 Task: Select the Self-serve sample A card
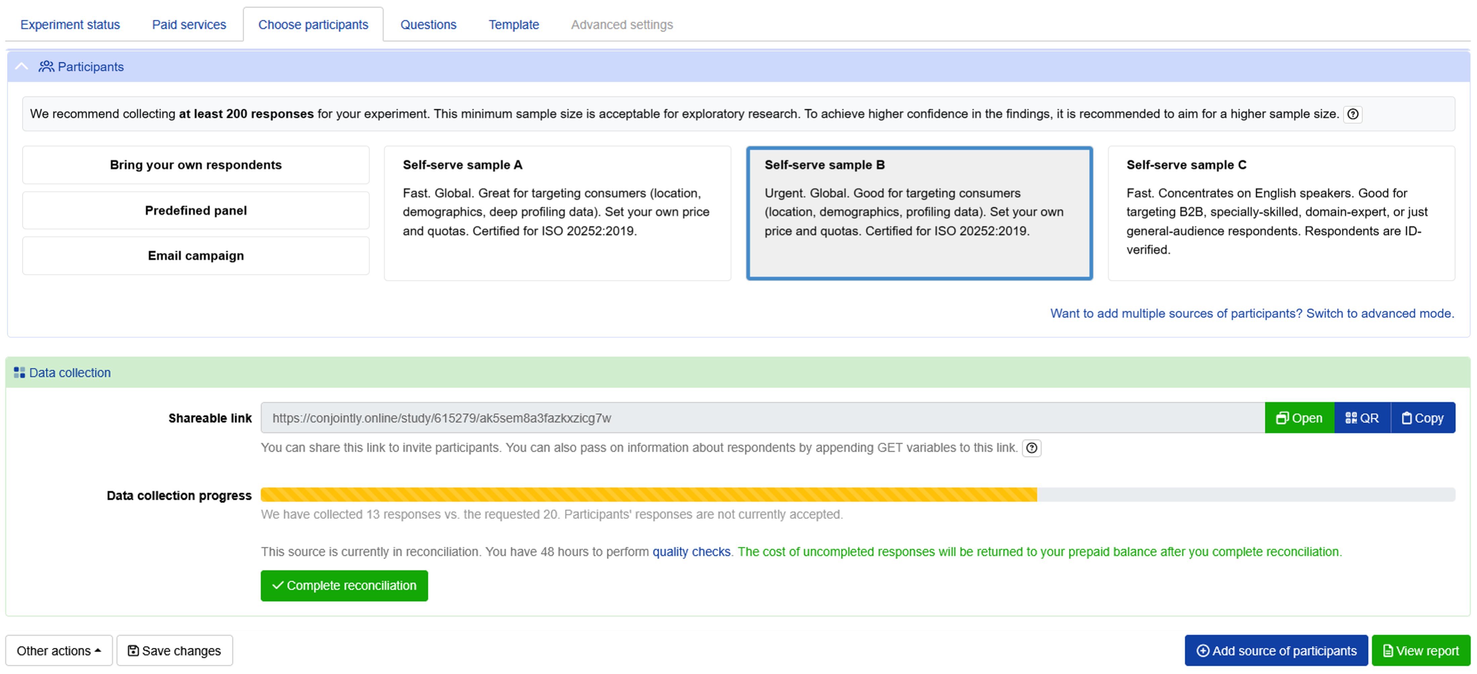coord(557,213)
